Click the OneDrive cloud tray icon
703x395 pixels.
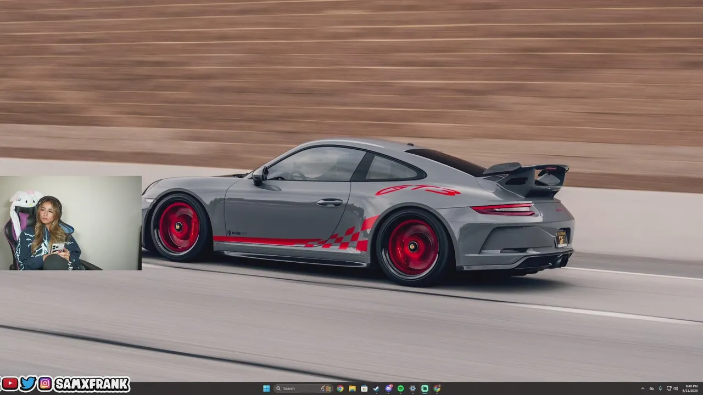click(652, 388)
